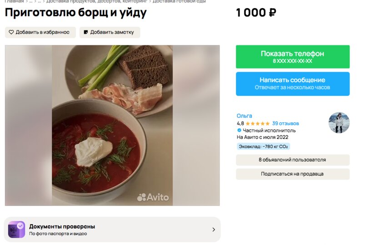
Task: Click the 'Эковклад: −780 кг CO₂' badge
Action: point(263,147)
